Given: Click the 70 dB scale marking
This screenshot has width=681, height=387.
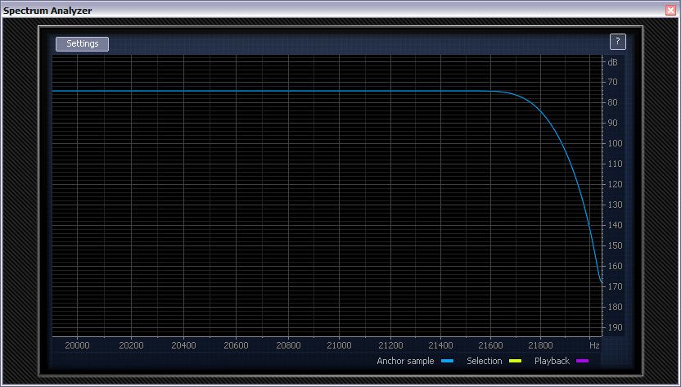Looking at the screenshot, I should [612, 83].
